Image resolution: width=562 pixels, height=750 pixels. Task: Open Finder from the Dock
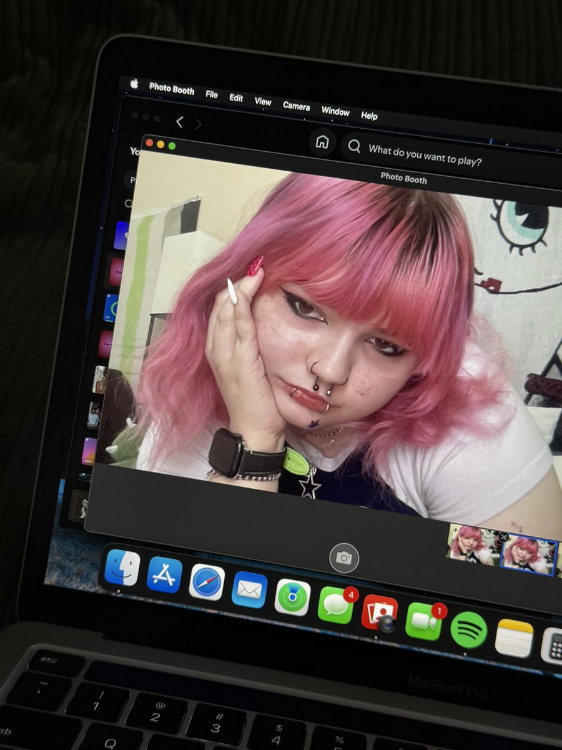(122, 567)
